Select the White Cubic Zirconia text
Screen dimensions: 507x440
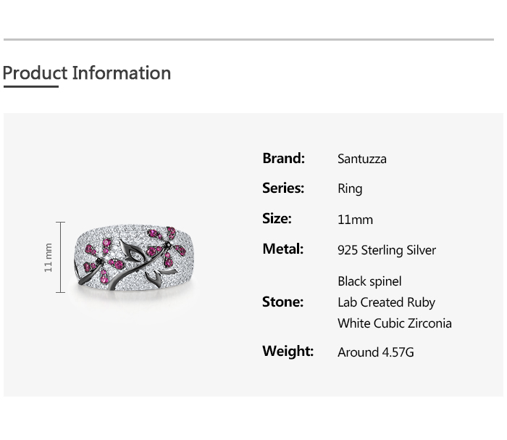coord(395,323)
